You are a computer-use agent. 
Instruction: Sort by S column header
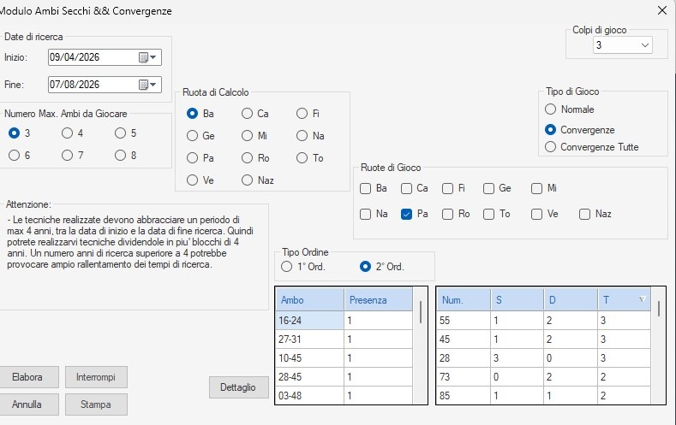point(517,300)
